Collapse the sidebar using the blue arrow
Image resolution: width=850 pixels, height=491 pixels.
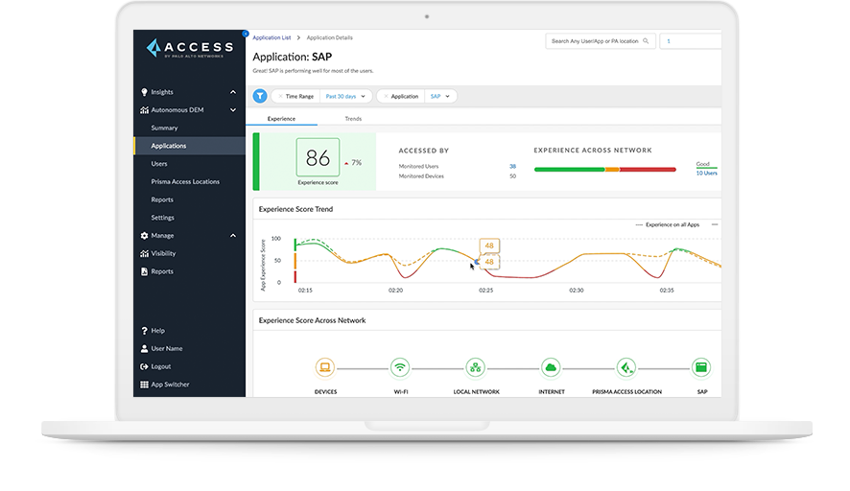tap(246, 34)
